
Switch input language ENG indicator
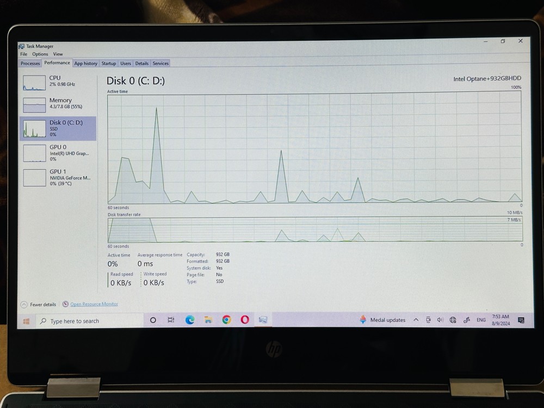tap(481, 320)
